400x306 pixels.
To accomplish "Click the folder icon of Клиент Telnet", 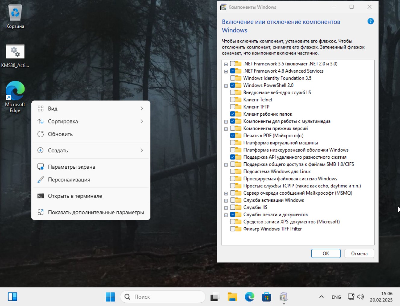I will coord(238,100).
